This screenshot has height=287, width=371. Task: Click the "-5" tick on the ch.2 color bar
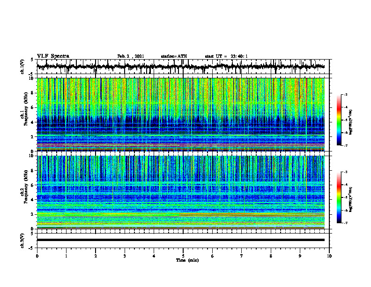[x=346, y=197]
